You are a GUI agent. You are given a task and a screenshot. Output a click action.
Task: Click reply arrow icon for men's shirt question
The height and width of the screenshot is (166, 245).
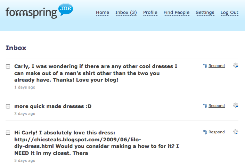[x=205, y=66]
